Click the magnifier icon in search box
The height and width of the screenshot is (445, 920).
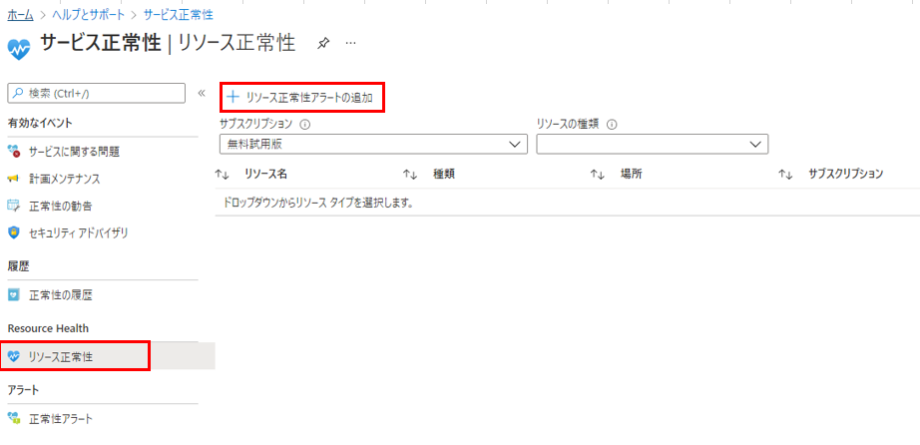[x=19, y=93]
